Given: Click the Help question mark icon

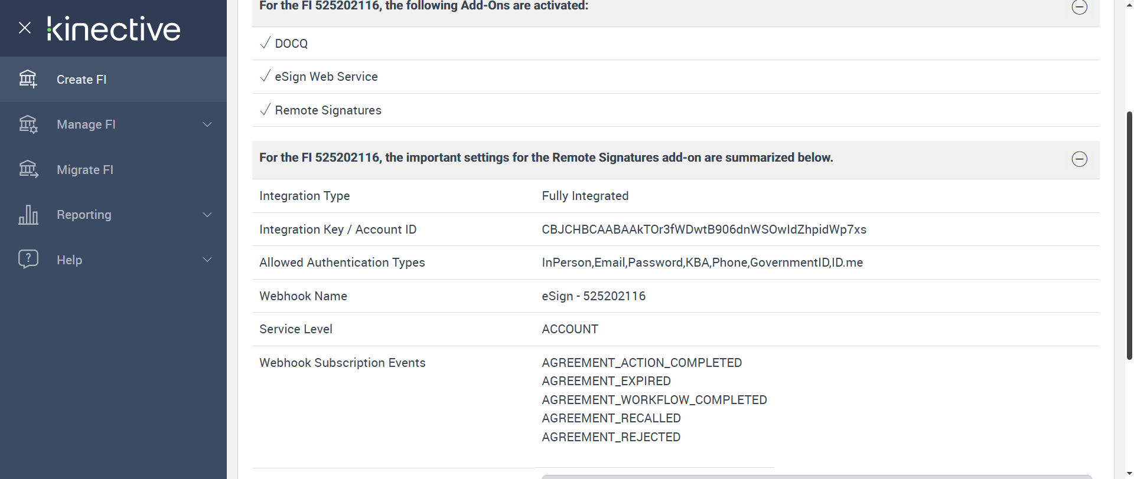Looking at the screenshot, I should 28,259.
